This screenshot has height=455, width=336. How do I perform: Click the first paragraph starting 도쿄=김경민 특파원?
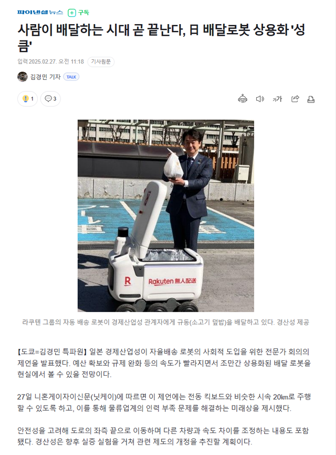click(x=164, y=363)
